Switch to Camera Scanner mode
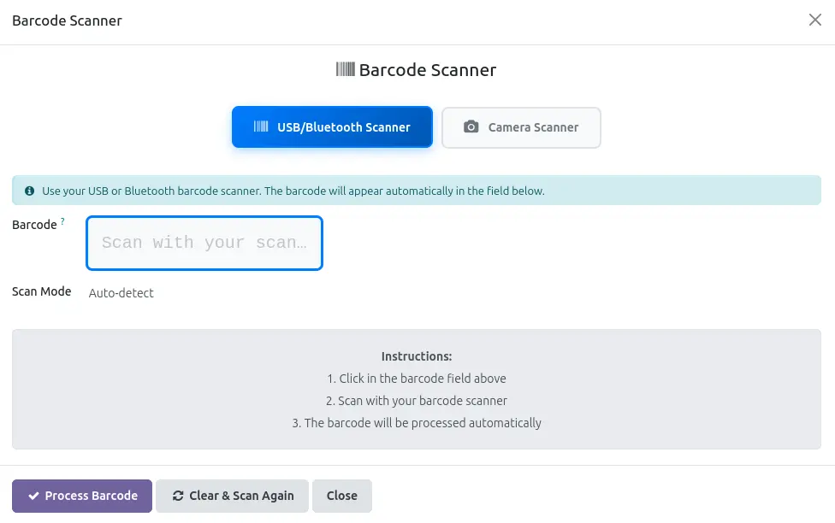The height and width of the screenshot is (523, 835). (521, 127)
